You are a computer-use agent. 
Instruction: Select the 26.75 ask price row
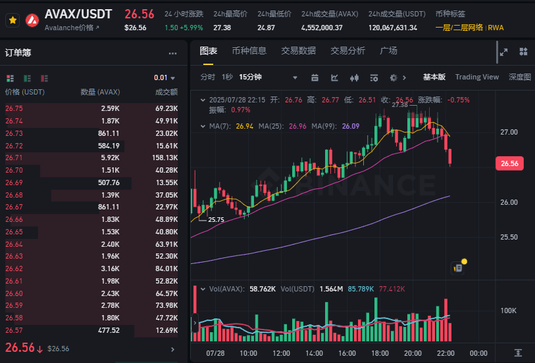[x=91, y=108]
